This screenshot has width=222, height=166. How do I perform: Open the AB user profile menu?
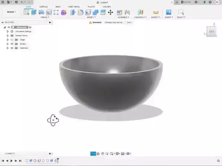[x=217, y=2]
